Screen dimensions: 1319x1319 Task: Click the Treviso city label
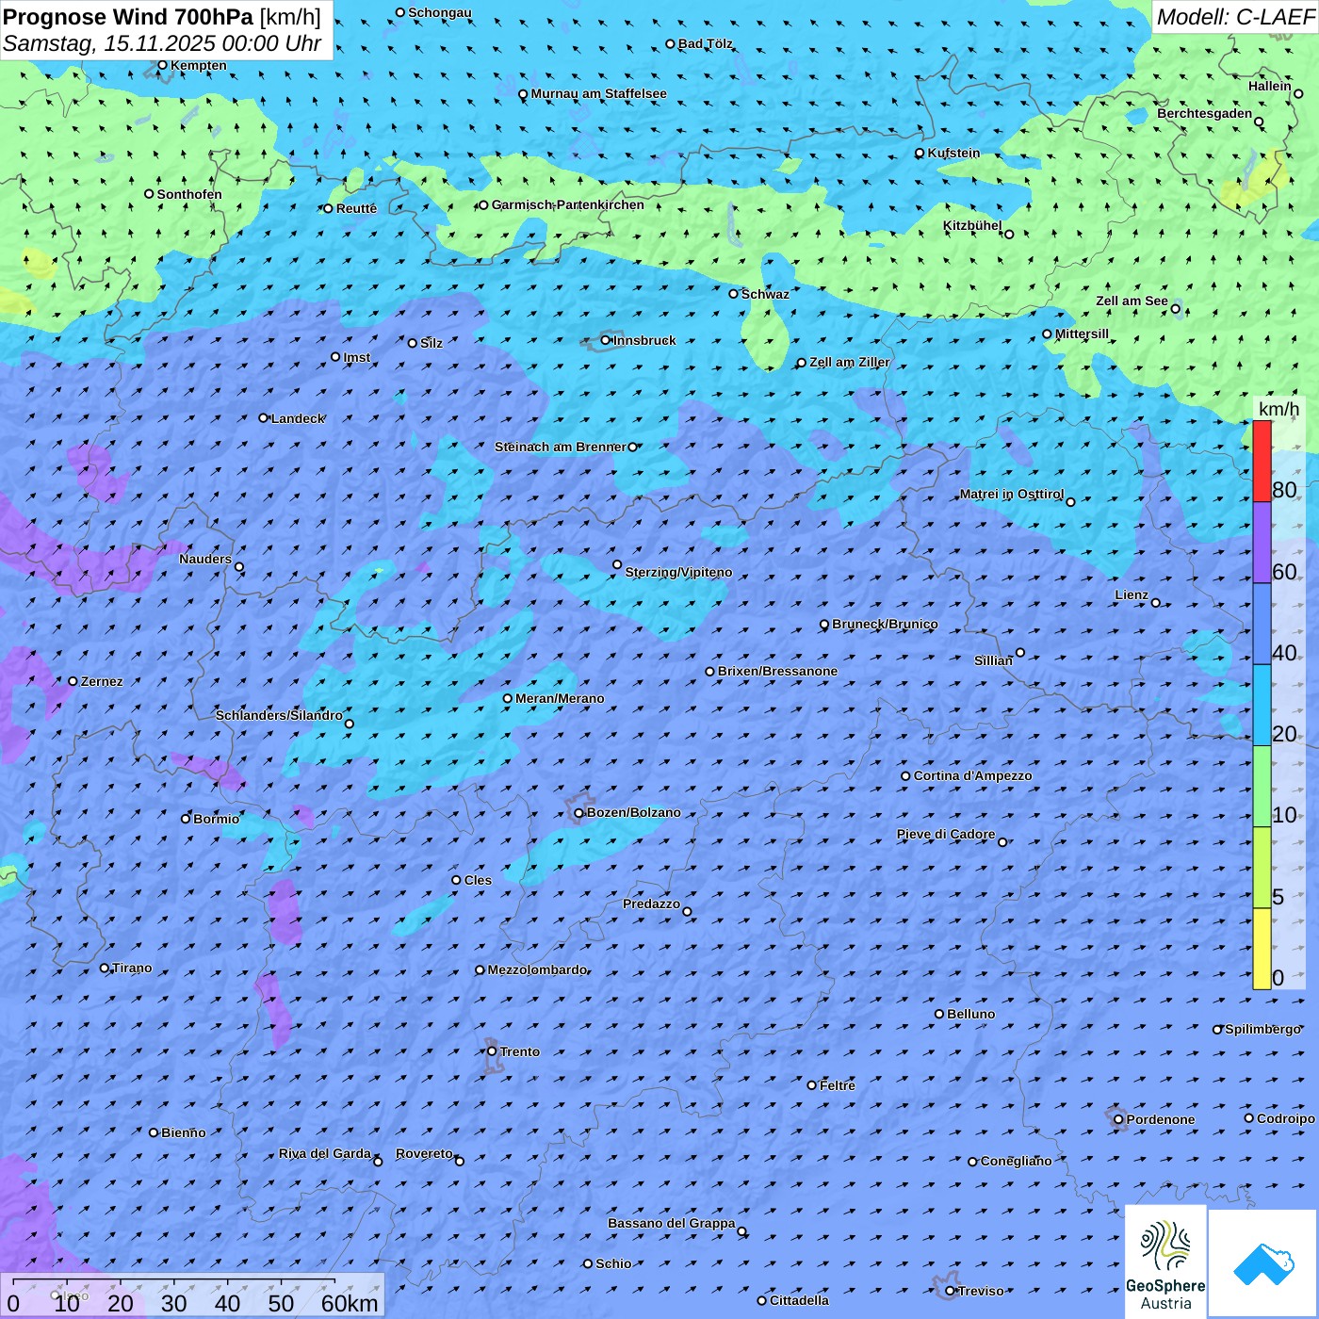[981, 1291]
